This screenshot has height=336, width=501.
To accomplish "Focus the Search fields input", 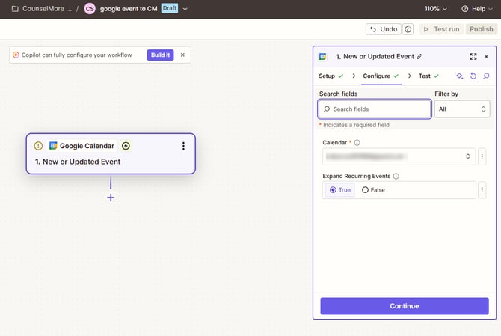I will [375, 109].
